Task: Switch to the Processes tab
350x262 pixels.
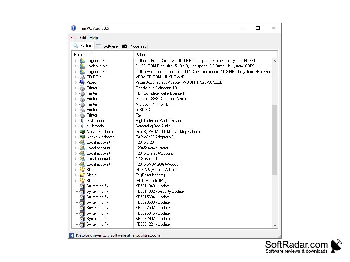Action: [x=134, y=46]
